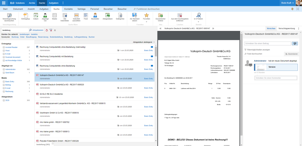Viewport: 302px width, 146px height.
Task: Expand Filtermöglichkeiten anzeigen
Action: (257, 50)
